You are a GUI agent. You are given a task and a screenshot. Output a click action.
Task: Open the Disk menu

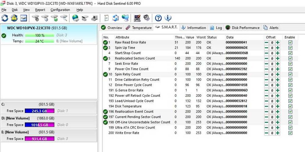point(15,10)
